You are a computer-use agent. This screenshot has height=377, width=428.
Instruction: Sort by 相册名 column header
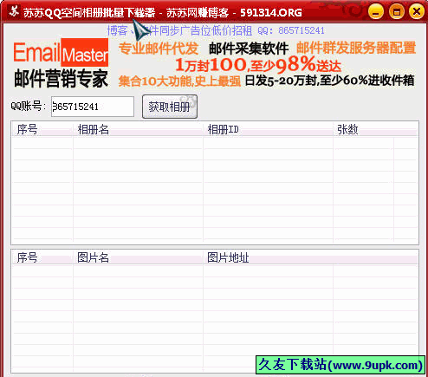[x=138, y=129]
